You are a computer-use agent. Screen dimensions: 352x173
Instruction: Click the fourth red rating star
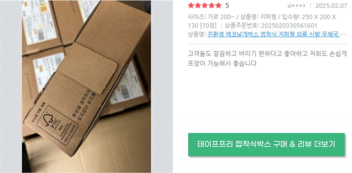click(x=211, y=6)
